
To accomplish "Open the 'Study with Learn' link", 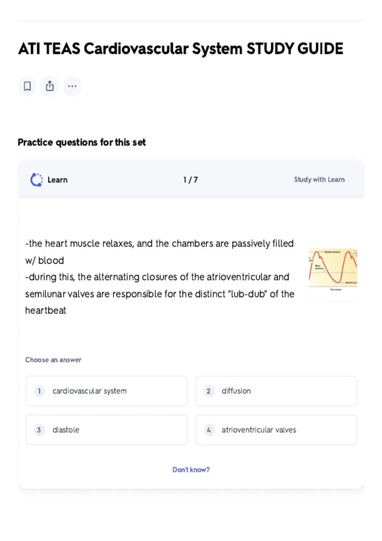I will (319, 179).
